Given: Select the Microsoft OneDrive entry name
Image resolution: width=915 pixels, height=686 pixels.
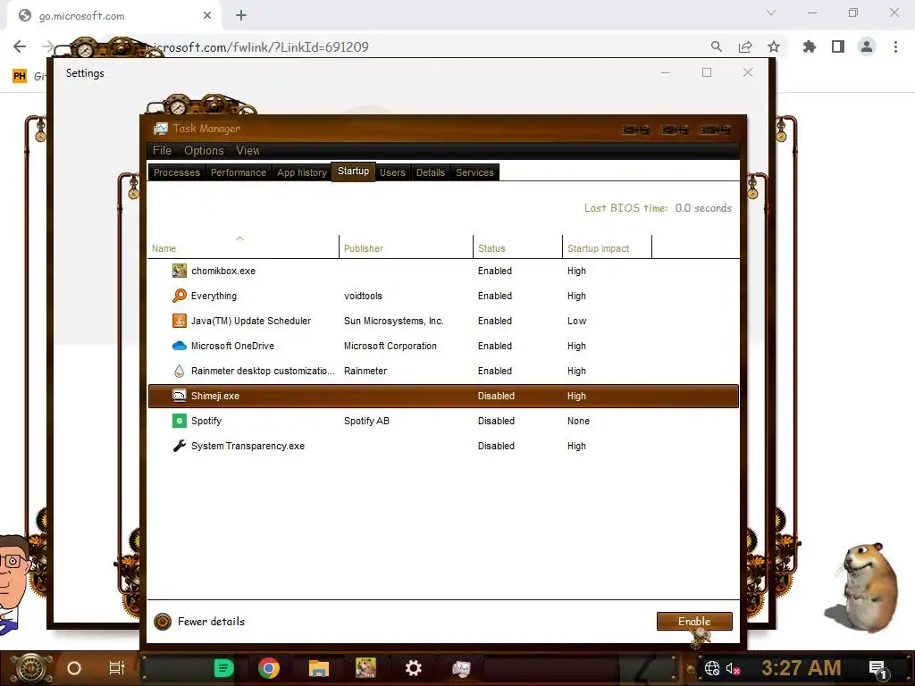Looking at the screenshot, I should tap(233, 346).
